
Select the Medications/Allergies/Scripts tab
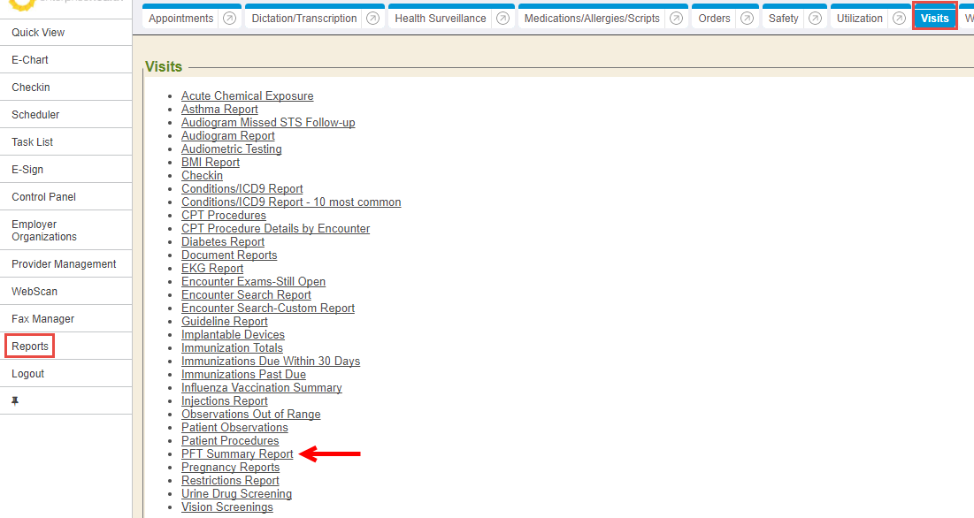[x=591, y=19]
